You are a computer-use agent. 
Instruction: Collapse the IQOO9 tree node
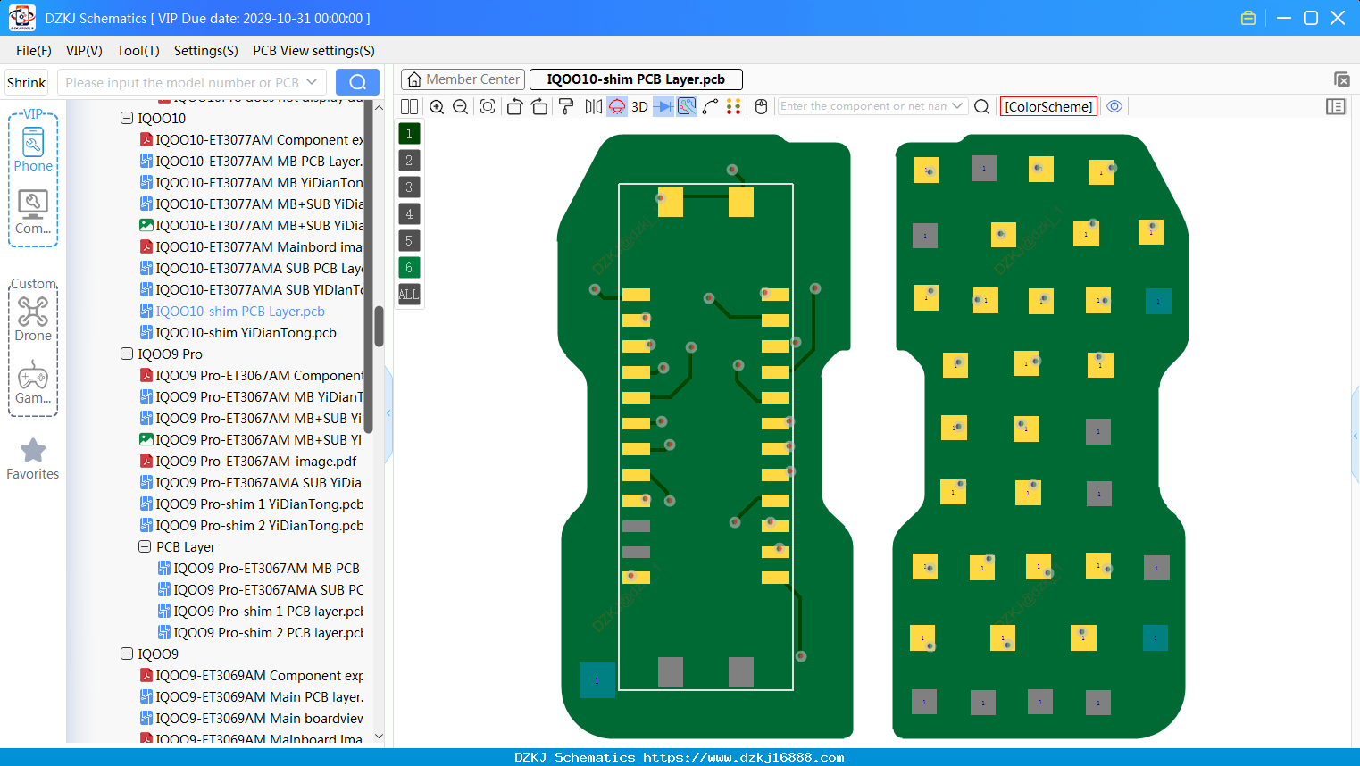pos(127,654)
